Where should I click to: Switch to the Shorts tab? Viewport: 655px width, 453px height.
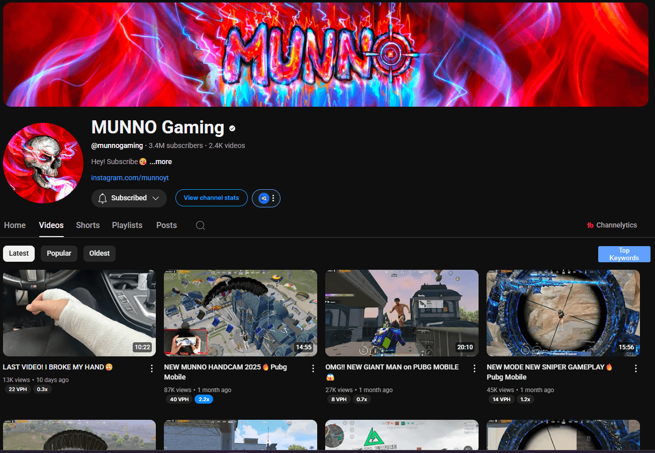88,225
